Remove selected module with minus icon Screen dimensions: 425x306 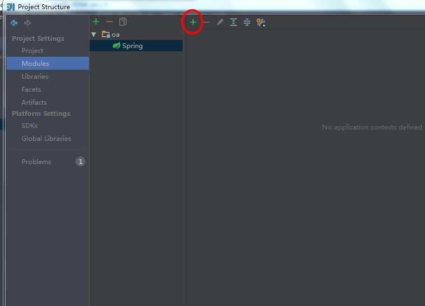tap(109, 22)
